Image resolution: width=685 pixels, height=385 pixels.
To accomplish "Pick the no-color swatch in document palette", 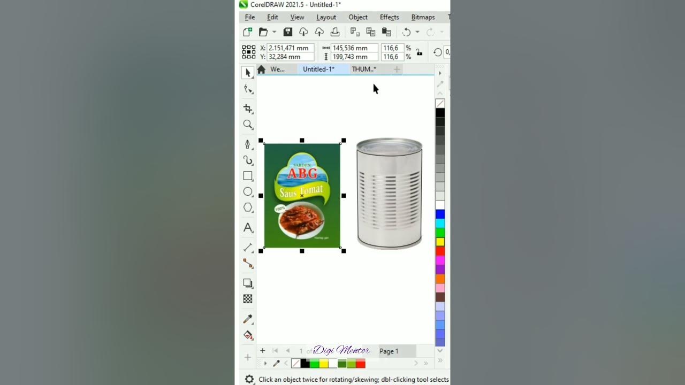I will click(x=296, y=364).
